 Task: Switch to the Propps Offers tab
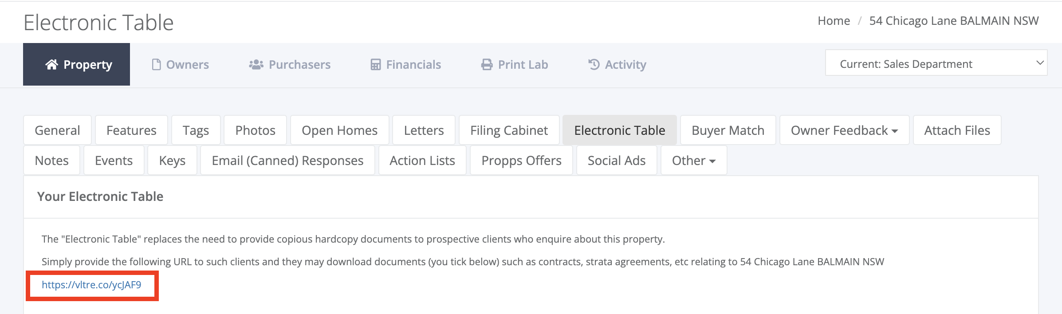(x=521, y=160)
